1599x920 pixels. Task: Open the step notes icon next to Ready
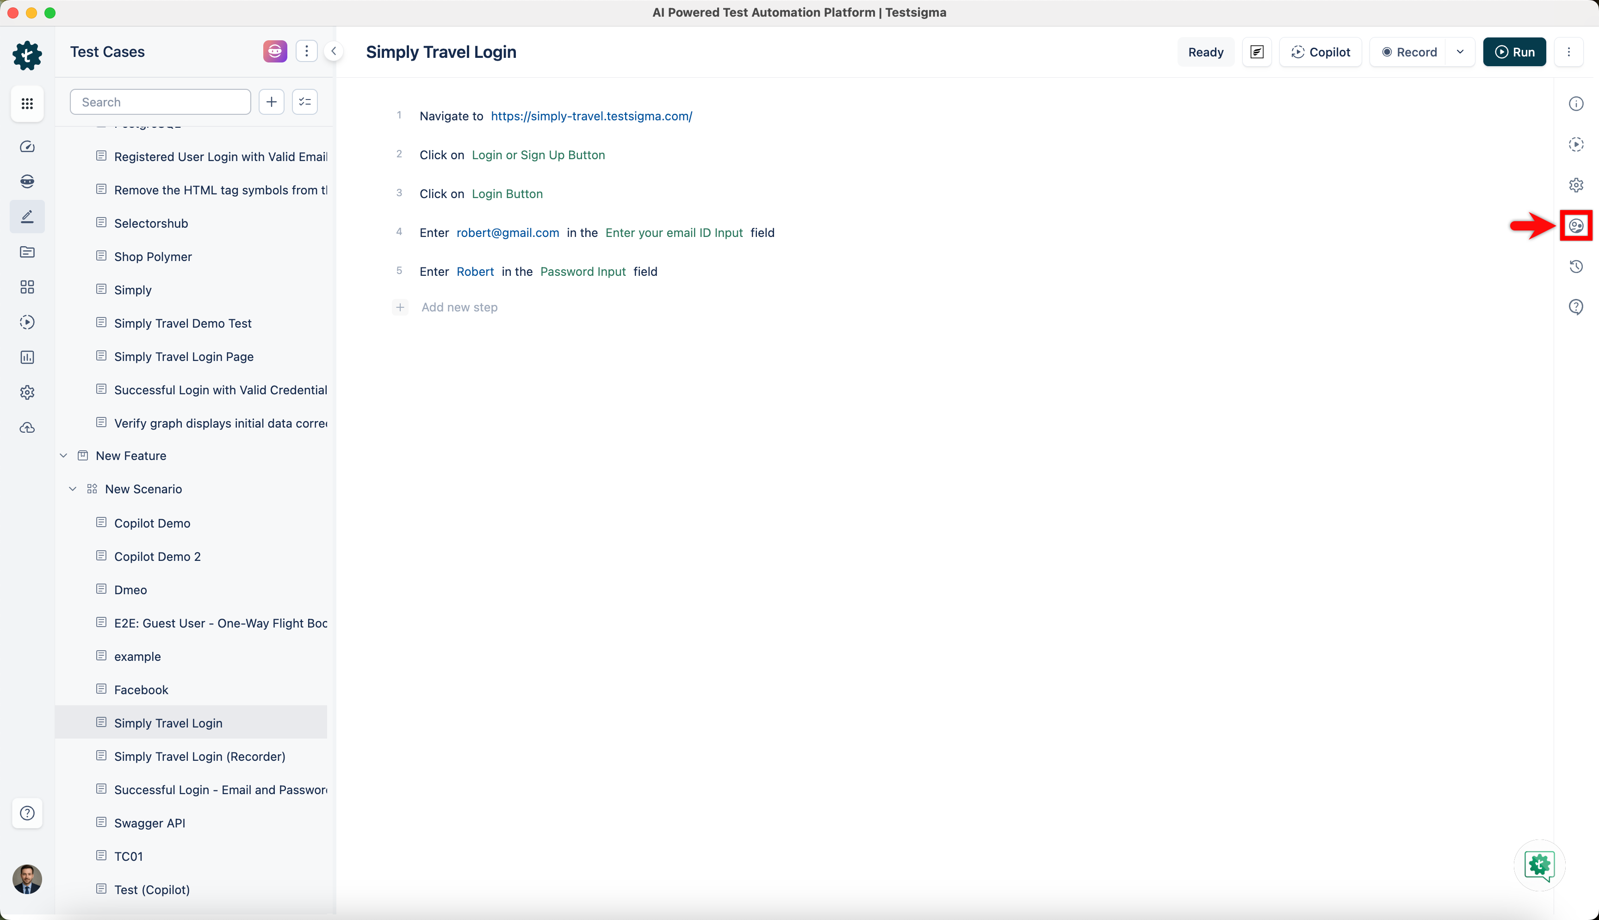pos(1257,52)
